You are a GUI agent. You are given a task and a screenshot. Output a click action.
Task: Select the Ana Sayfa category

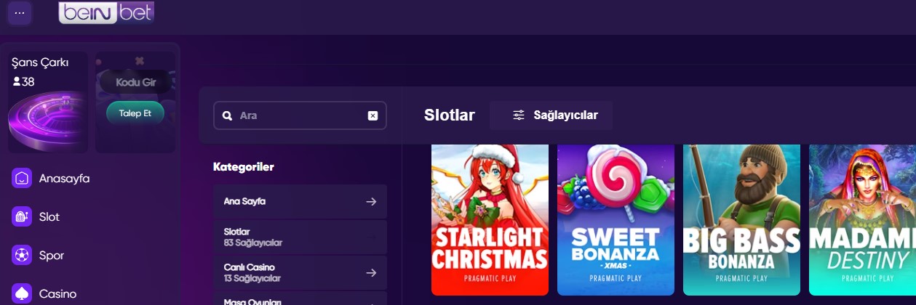(x=300, y=201)
